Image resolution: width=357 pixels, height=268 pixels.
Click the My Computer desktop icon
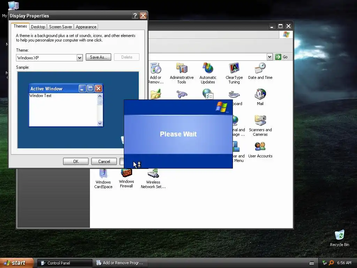[13, 6]
